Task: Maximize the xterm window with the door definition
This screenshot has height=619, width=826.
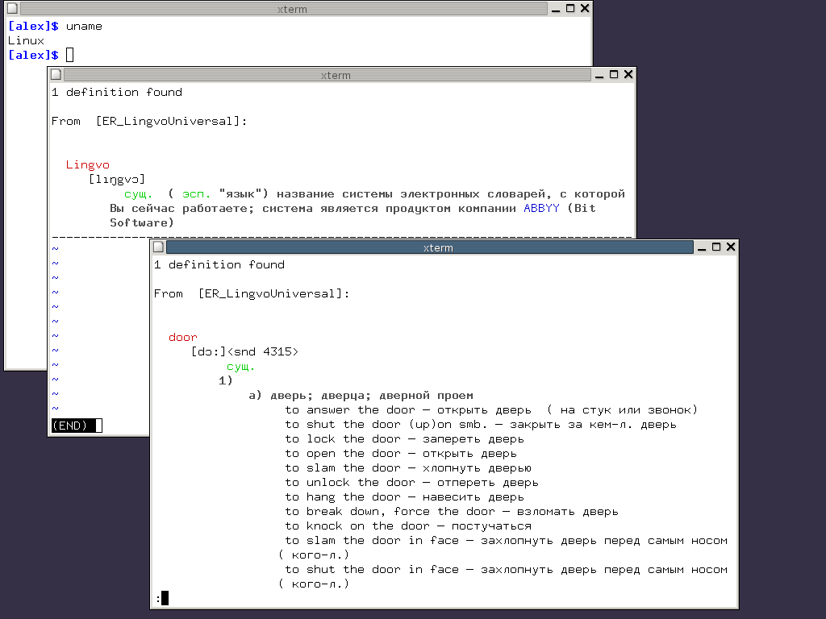Action: 716,247
